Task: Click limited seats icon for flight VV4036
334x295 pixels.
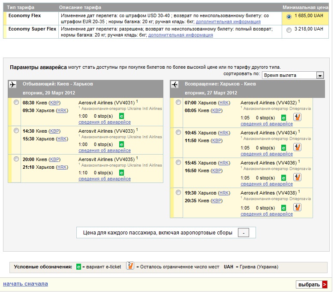Action: click(297, 177)
